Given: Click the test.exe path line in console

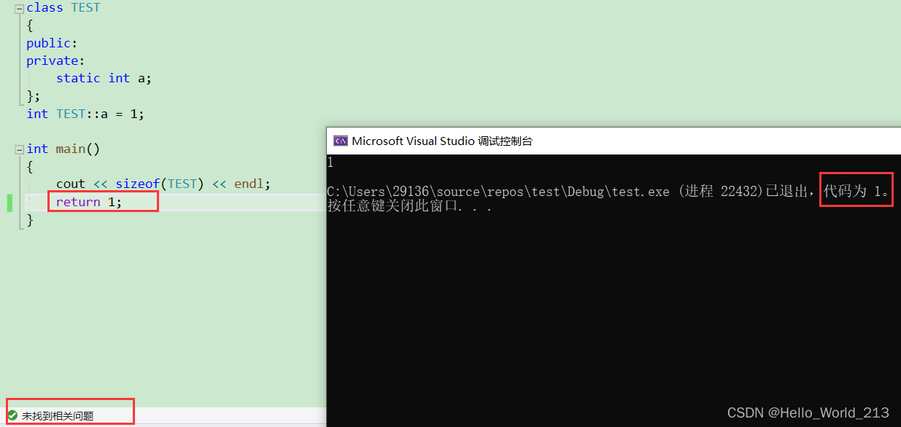Looking at the screenshot, I should [x=609, y=192].
